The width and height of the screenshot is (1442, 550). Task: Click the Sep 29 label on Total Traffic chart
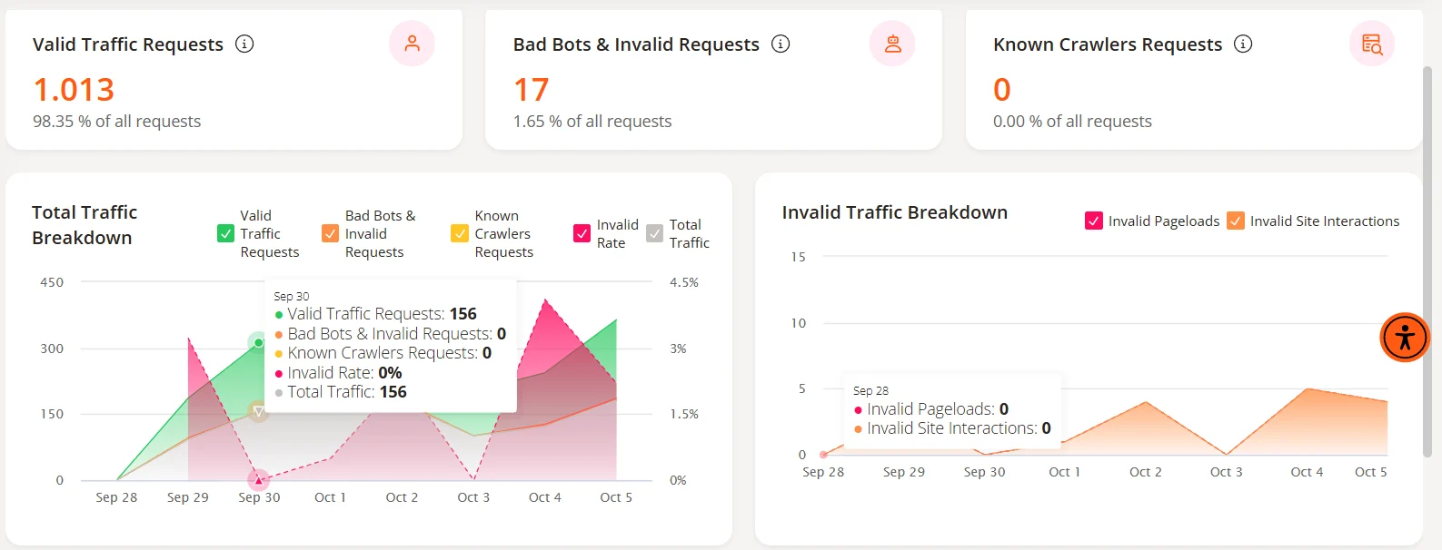tap(188, 497)
